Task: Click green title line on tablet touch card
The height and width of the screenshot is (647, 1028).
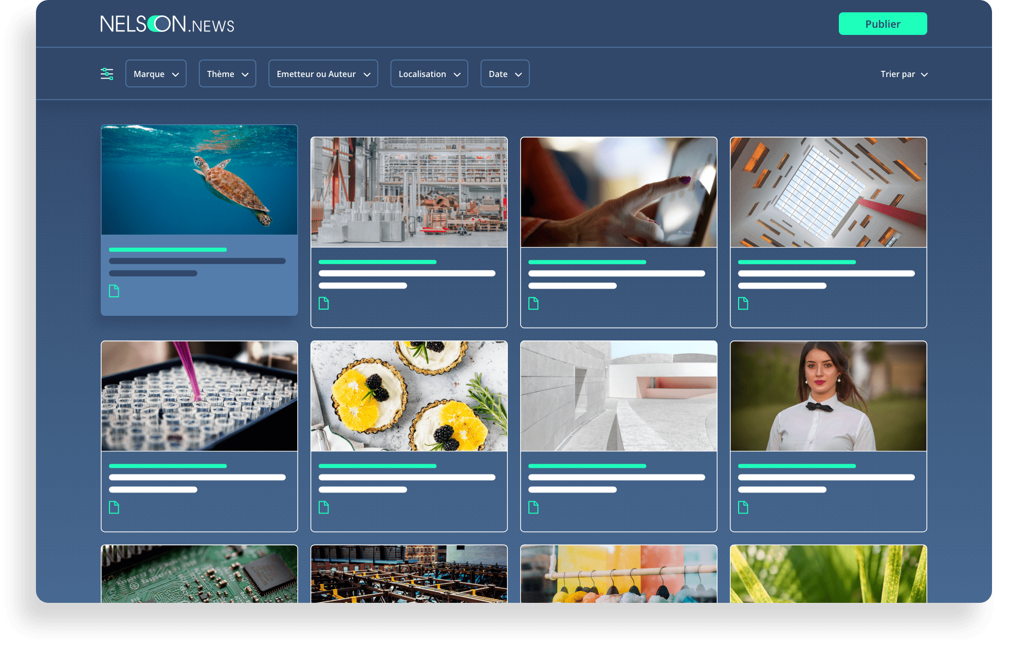Action: coord(587,262)
